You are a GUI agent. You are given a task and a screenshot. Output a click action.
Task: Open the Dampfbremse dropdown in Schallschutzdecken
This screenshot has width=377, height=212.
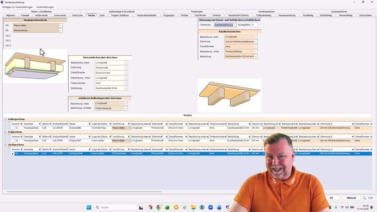click(x=255, y=47)
